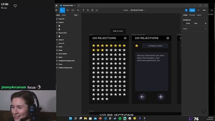
Task: Switch to the Assets tab
Action: pyautogui.click(x=63, y=15)
